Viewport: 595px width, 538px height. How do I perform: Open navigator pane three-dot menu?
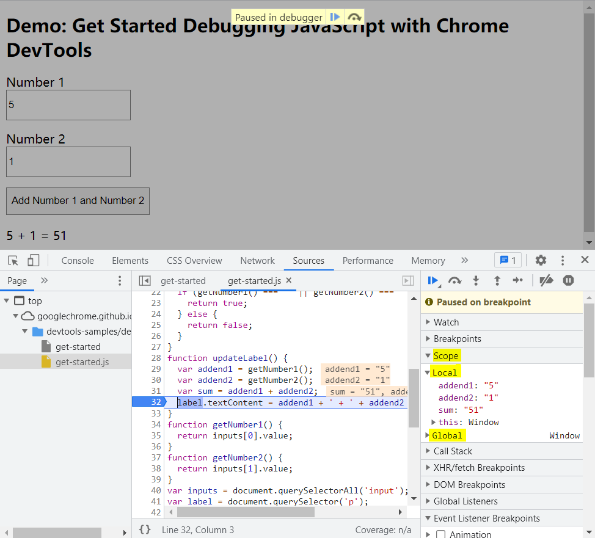pyautogui.click(x=120, y=281)
